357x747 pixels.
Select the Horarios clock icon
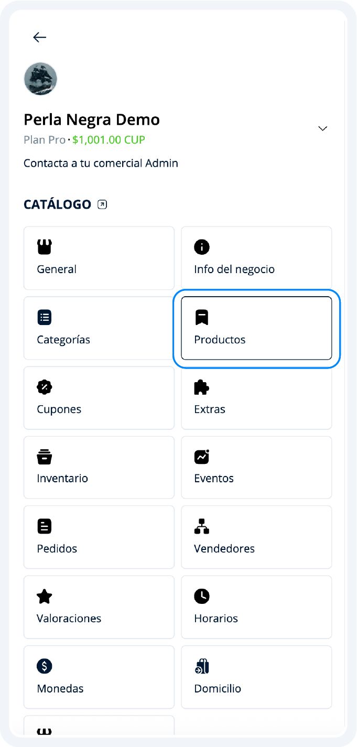coord(201,596)
